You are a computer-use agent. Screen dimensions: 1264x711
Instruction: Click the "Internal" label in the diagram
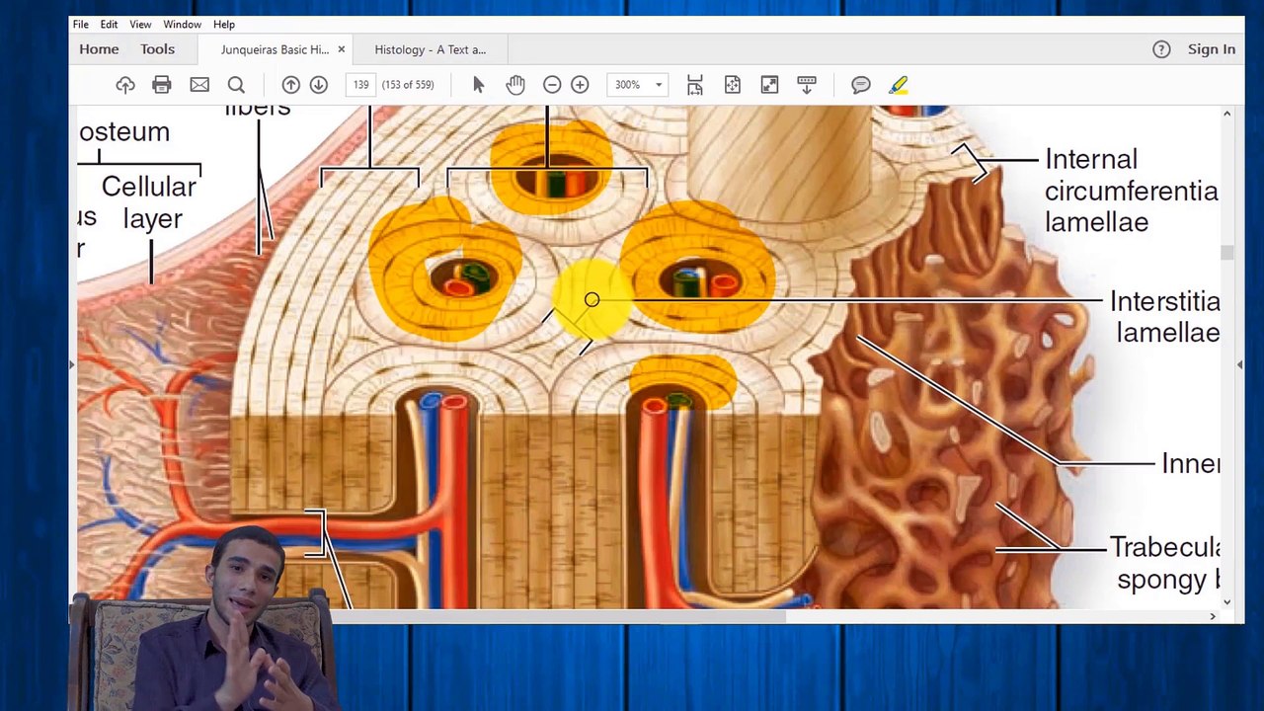click(1091, 159)
